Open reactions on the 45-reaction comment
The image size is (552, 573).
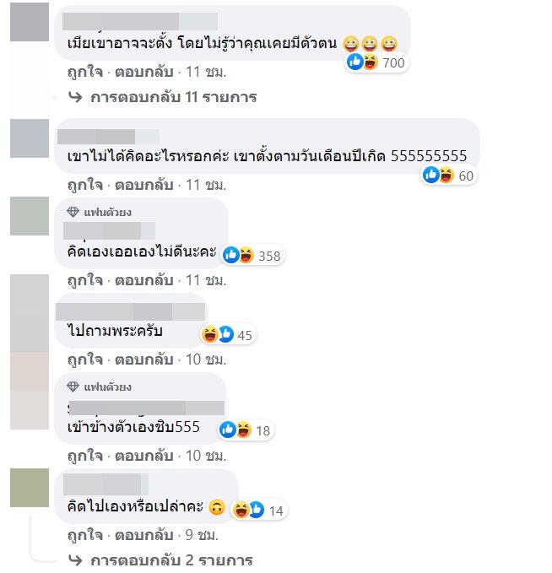coord(227,334)
